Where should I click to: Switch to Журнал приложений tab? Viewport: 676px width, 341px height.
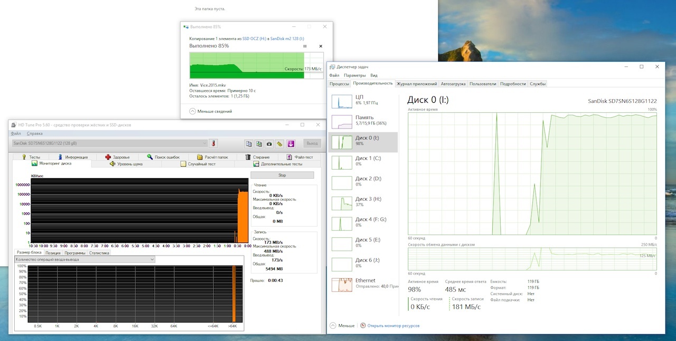pos(417,84)
